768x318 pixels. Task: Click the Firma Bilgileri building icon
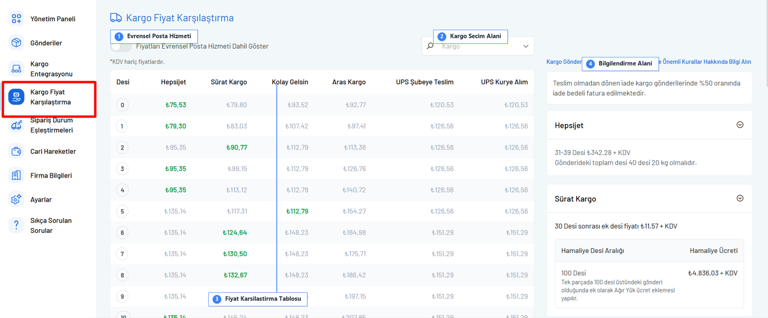(x=16, y=176)
